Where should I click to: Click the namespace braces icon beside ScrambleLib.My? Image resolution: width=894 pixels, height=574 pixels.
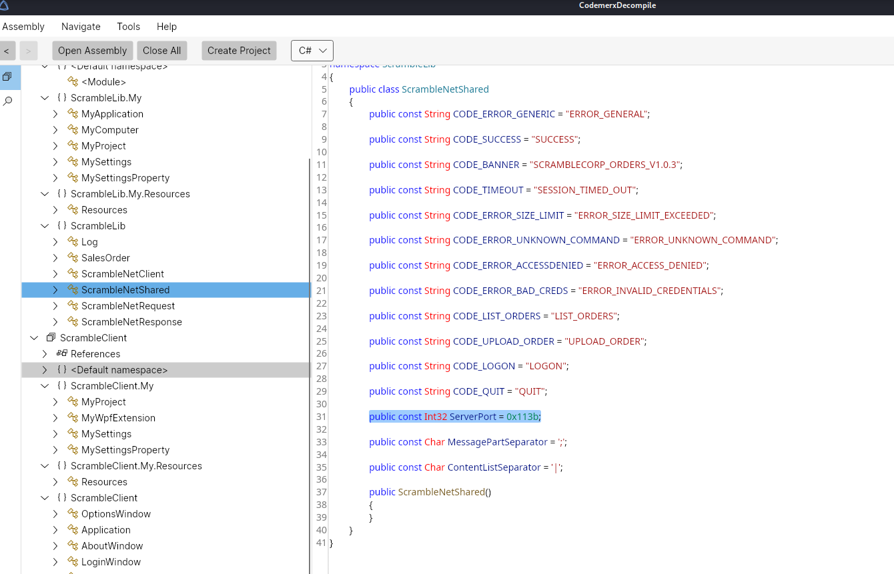62,98
